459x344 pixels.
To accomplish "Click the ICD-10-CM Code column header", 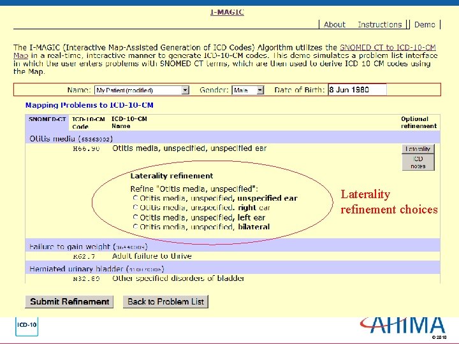I will point(89,123).
